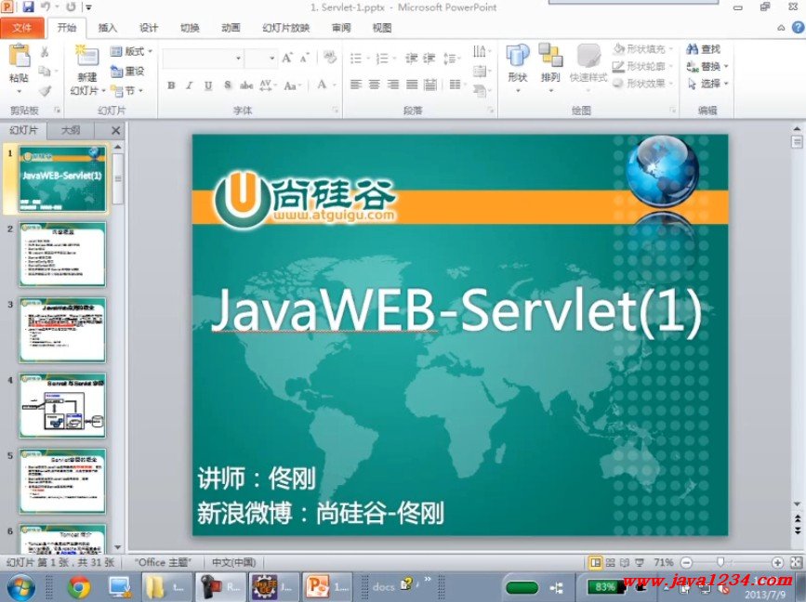
Task: Decrease list indent level
Action: (411, 58)
